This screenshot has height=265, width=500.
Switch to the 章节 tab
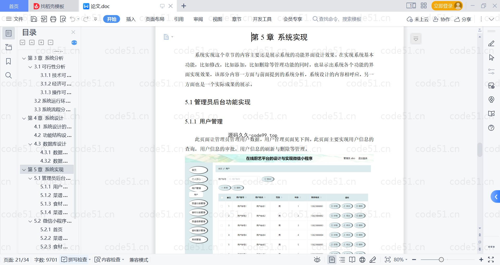pyautogui.click(x=237, y=19)
